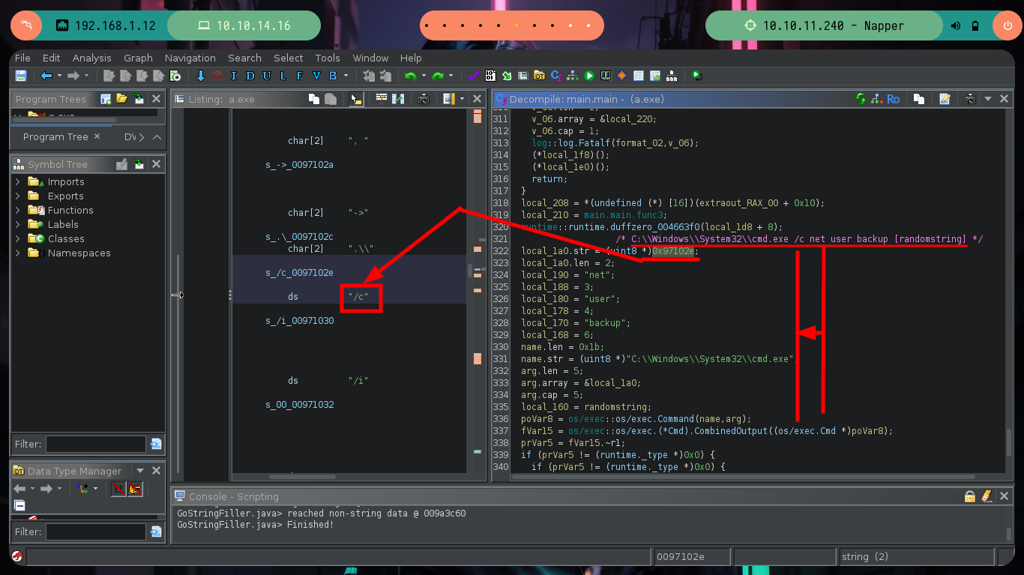1024x575 pixels.
Task: Re-decompile using the green refresh icon
Action: point(860,98)
